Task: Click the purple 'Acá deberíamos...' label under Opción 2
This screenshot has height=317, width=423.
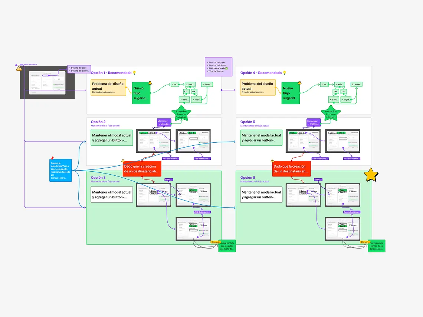Action: point(170,158)
